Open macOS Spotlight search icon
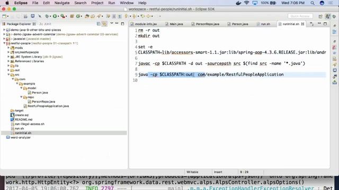Image resolution: width=339 pixels, height=190 pixels. [x=313, y=3]
